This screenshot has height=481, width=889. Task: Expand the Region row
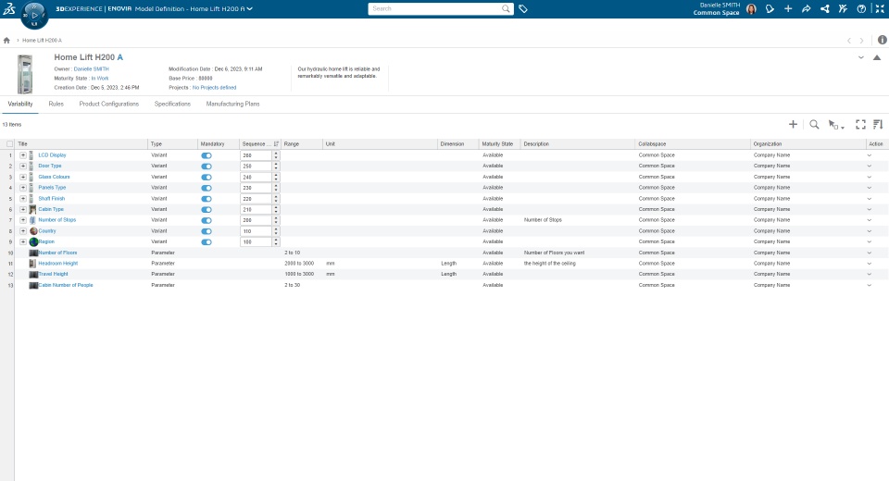coord(22,242)
